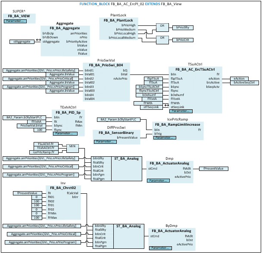Select the stAggregate input variable box

coord(22,42)
